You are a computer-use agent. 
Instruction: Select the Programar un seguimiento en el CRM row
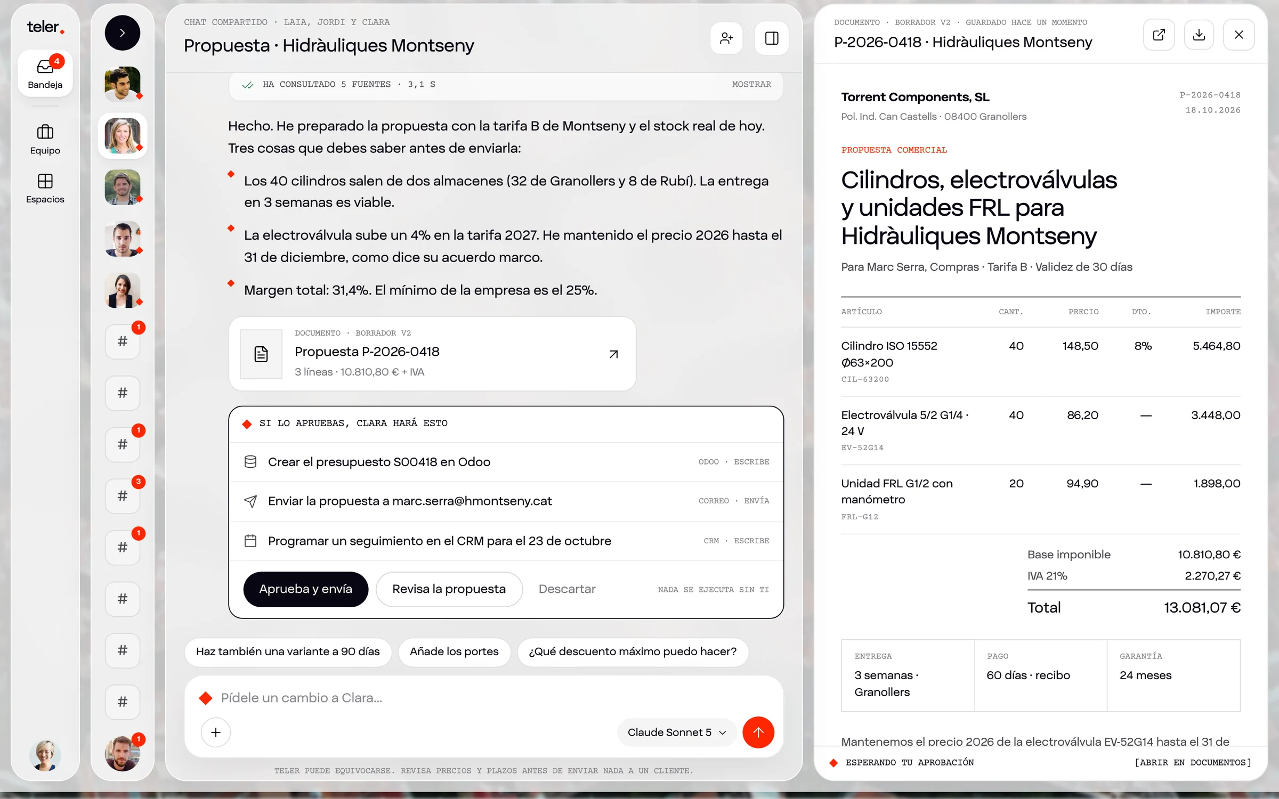(x=506, y=541)
